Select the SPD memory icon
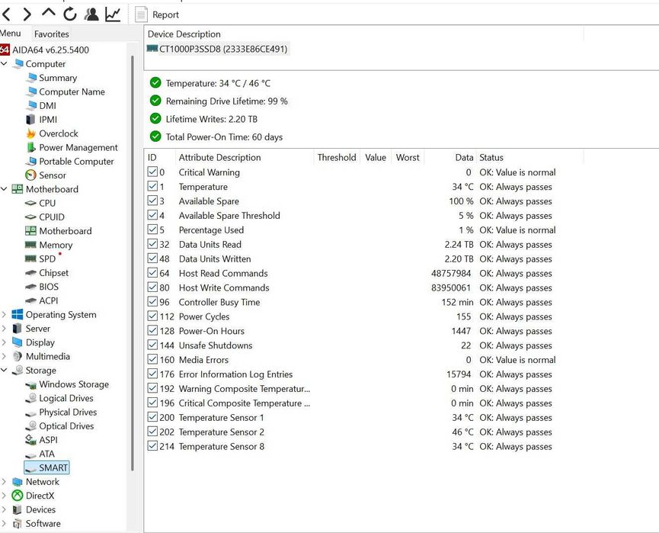 pos(30,258)
